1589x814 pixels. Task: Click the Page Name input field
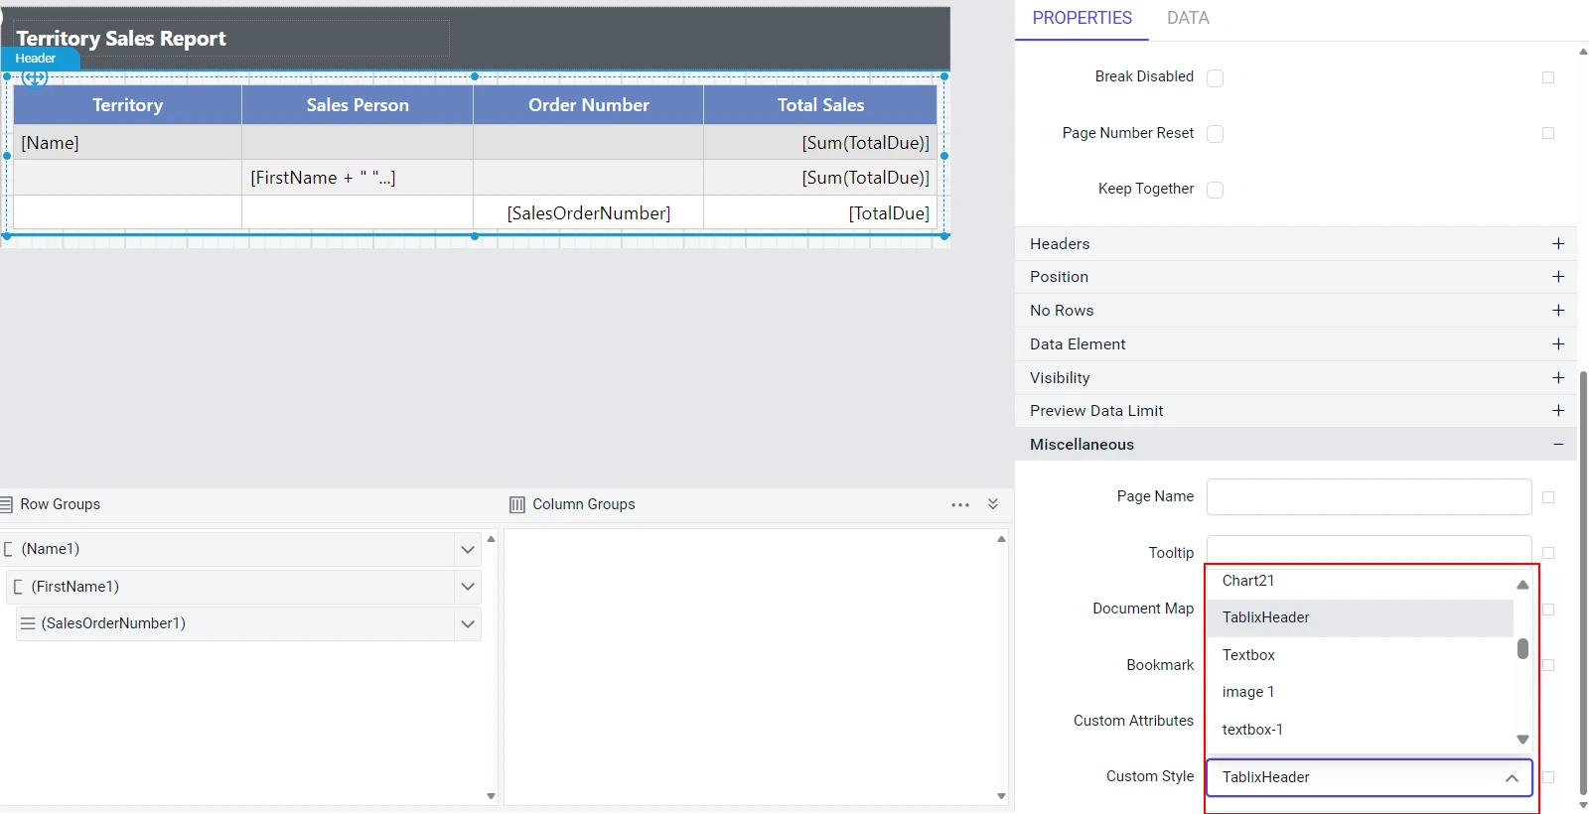click(x=1369, y=497)
